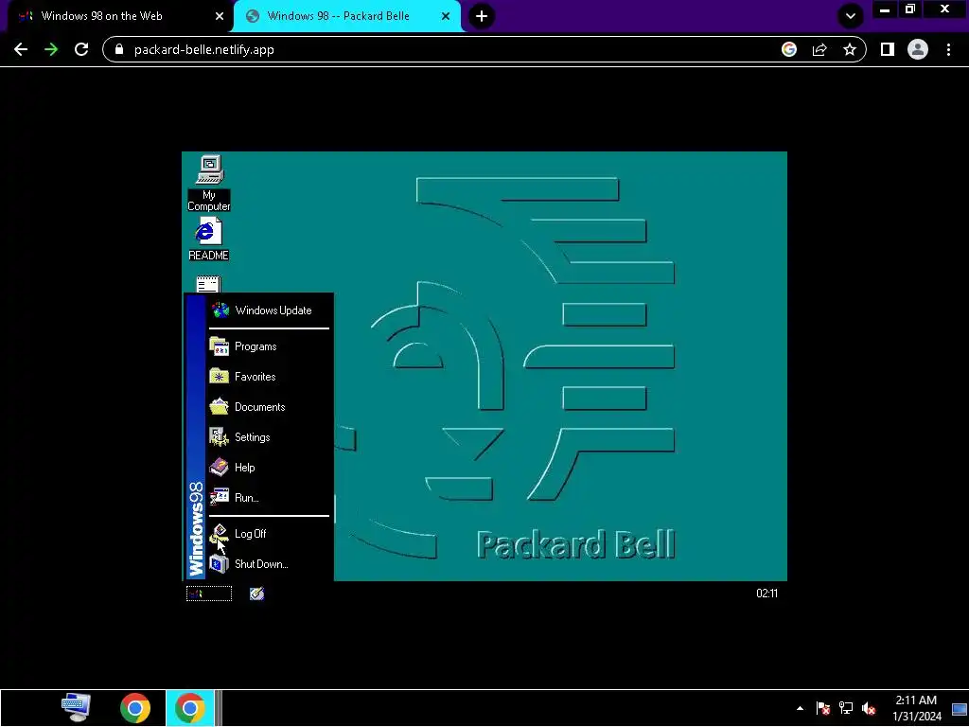Click the Shut Down monitor icon
969x727 pixels.
click(x=220, y=564)
